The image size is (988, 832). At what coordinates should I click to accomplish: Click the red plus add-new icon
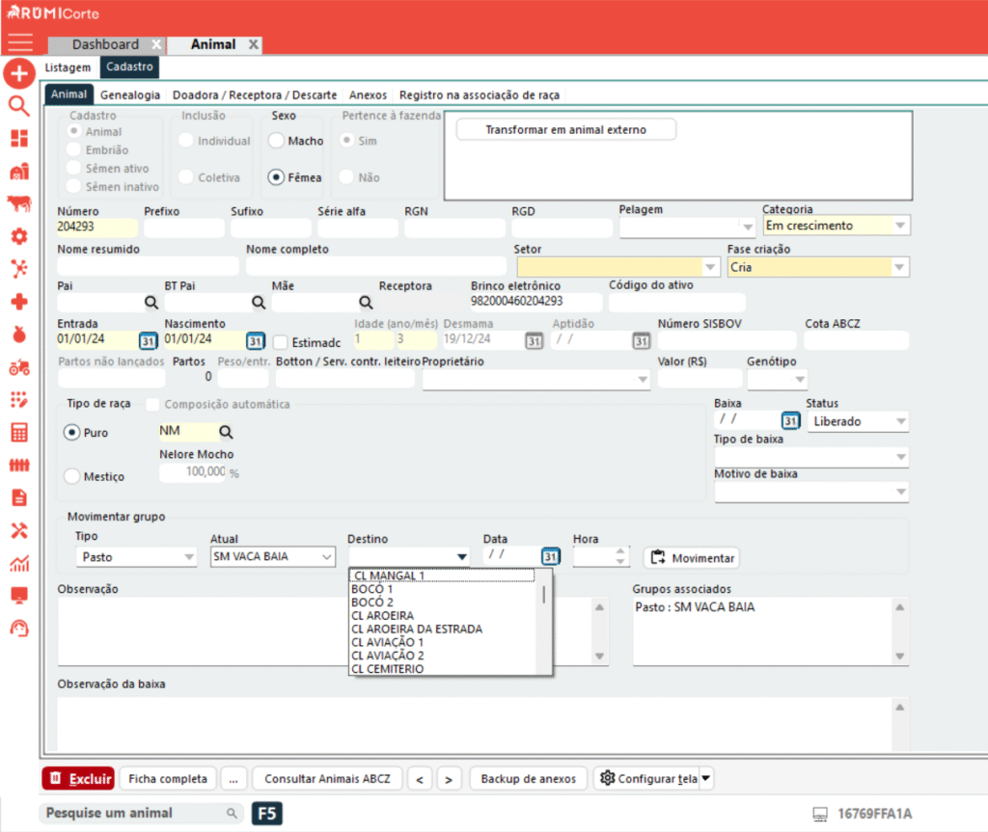click(x=19, y=73)
